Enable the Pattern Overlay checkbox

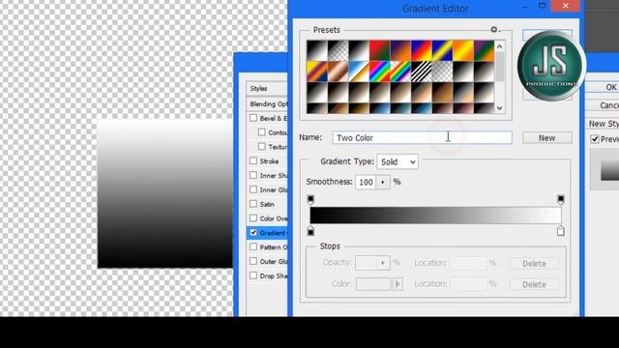[x=253, y=247]
